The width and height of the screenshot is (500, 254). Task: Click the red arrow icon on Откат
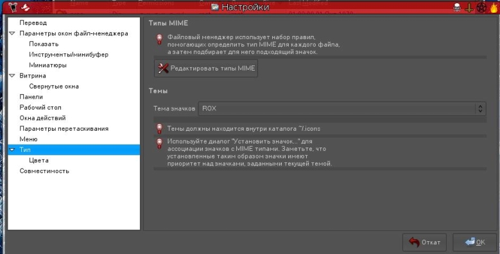414,242
